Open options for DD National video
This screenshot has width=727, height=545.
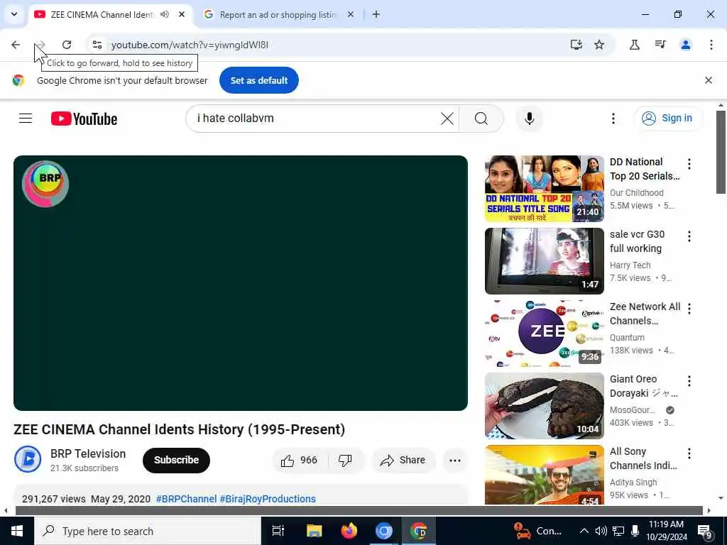pos(689,164)
